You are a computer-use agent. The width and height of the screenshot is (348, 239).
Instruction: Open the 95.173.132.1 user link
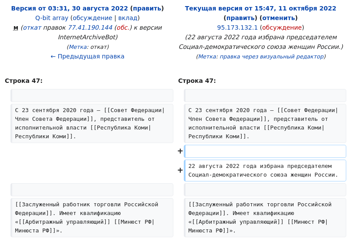[x=237, y=27]
